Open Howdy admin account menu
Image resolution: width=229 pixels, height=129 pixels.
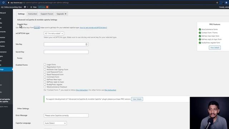(x=224, y=7)
